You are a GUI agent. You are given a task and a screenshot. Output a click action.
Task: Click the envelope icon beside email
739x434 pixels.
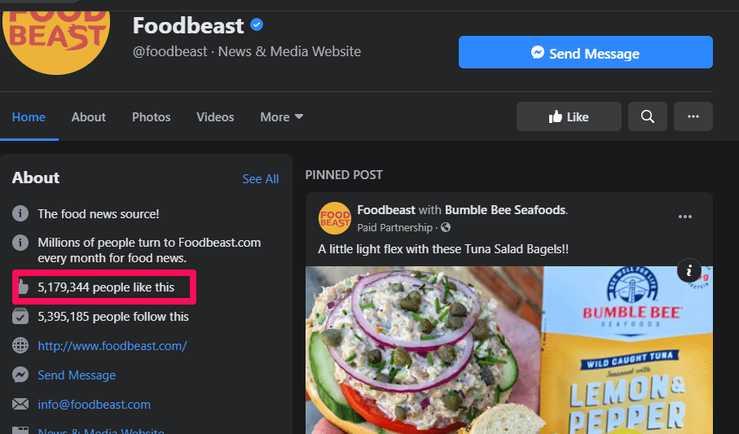coord(21,404)
